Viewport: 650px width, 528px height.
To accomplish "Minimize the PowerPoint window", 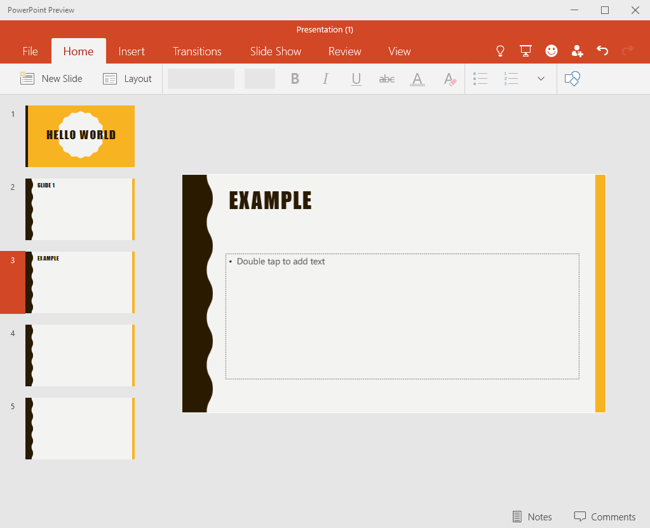I will (574, 10).
